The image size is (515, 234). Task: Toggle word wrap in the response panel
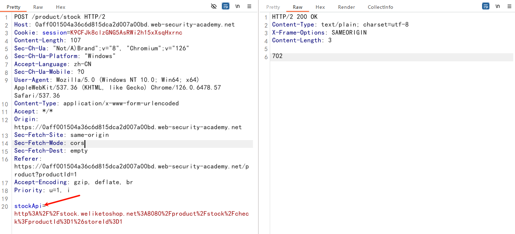[486, 6]
